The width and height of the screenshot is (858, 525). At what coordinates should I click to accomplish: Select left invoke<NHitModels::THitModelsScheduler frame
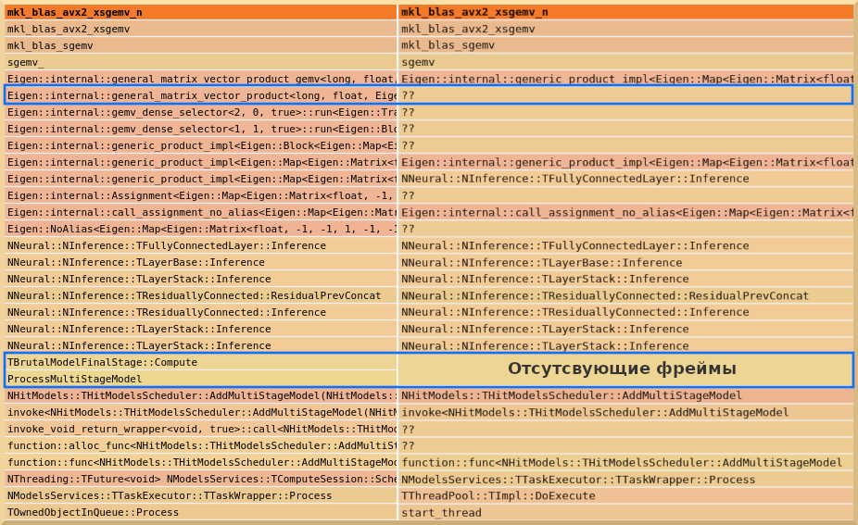click(200, 412)
